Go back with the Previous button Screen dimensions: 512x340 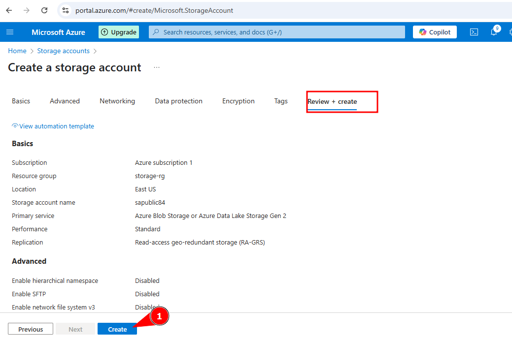31,329
